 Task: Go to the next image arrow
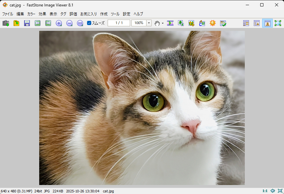[48, 23]
